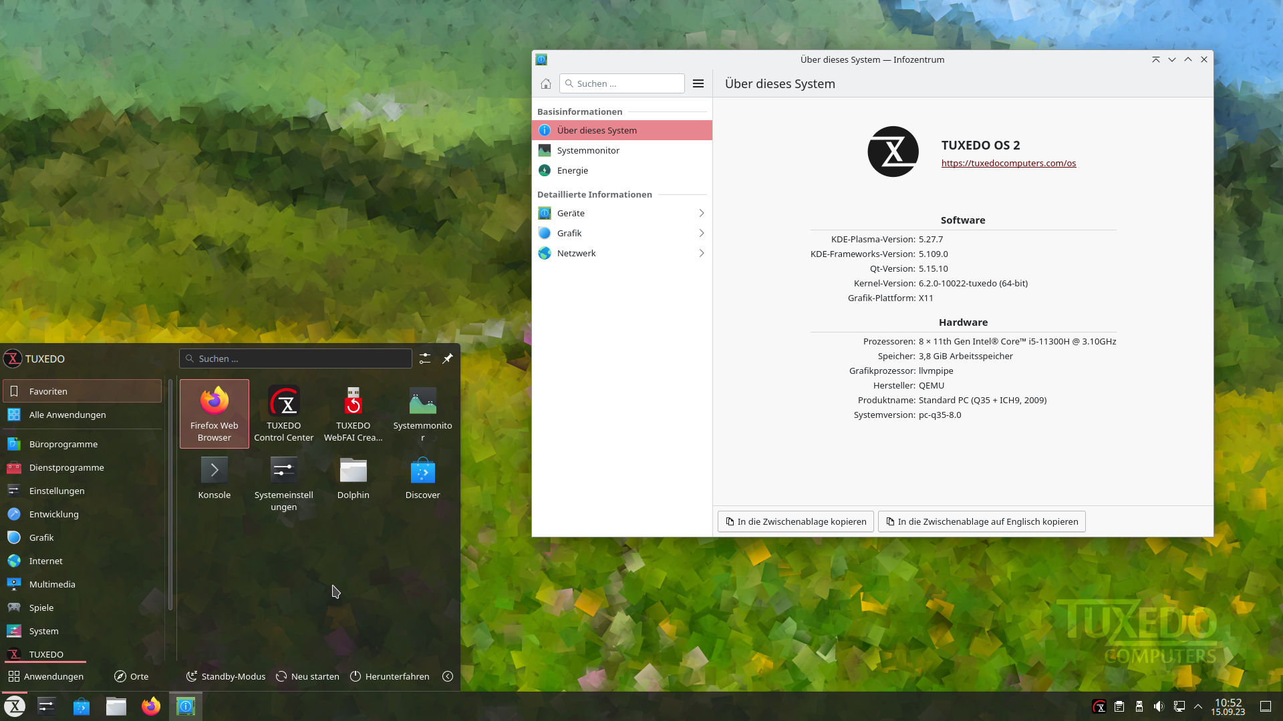This screenshot has width=1283, height=721.
Task: Click Standby-Modus button
Action: [225, 676]
